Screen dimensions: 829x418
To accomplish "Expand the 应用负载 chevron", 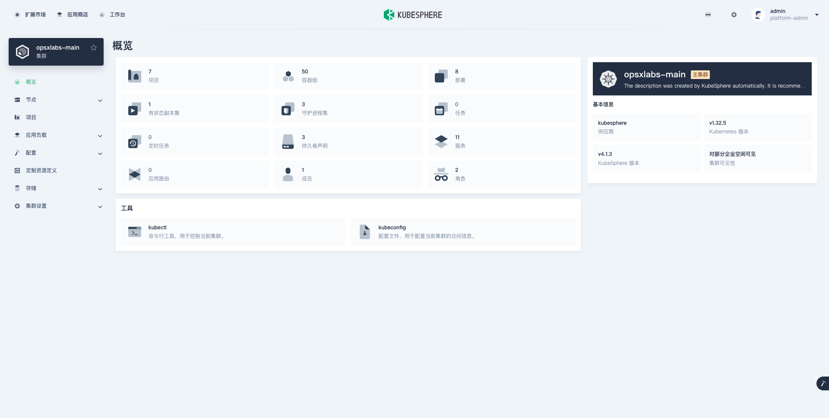I will (x=100, y=136).
